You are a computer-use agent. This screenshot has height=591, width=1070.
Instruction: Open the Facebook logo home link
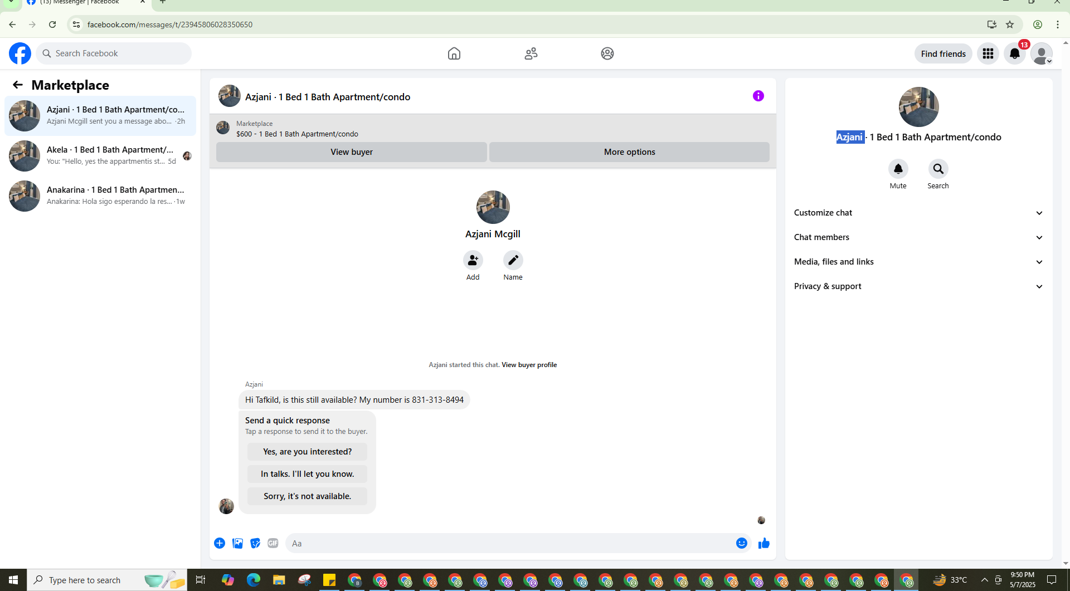click(20, 53)
